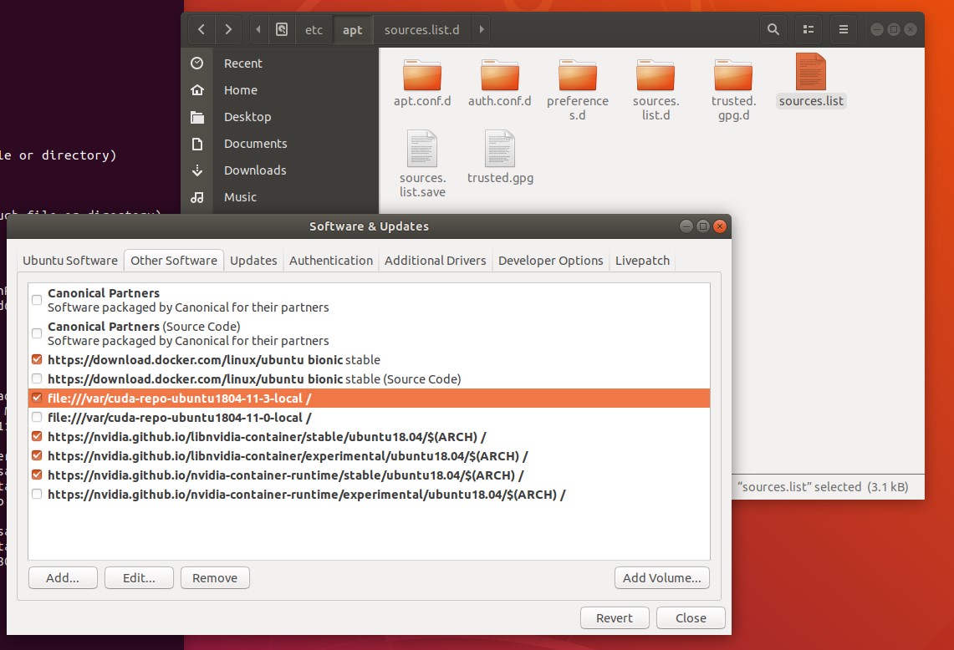Switch to the Updates tab
Image resolution: width=954 pixels, height=650 pixels.
click(253, 260)
